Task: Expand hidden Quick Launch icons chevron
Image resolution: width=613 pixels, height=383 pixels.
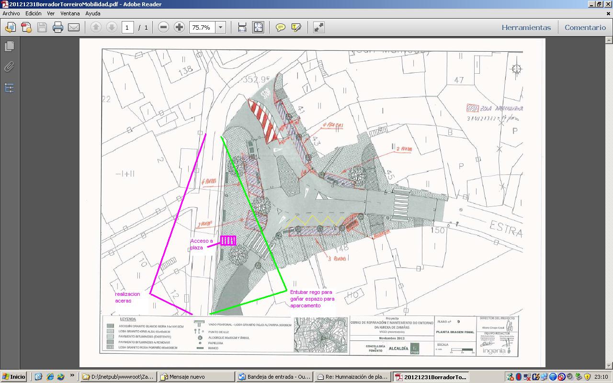Action: click(72, 376)
